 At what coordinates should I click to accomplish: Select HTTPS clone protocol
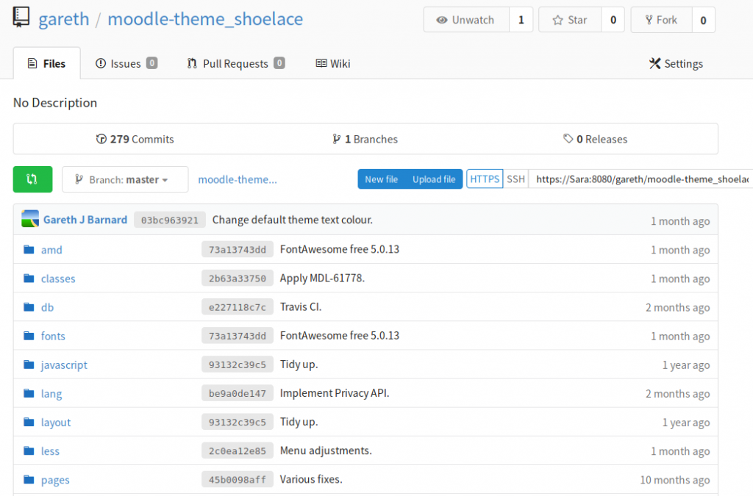pyautogui.click(x=485, y=179)
